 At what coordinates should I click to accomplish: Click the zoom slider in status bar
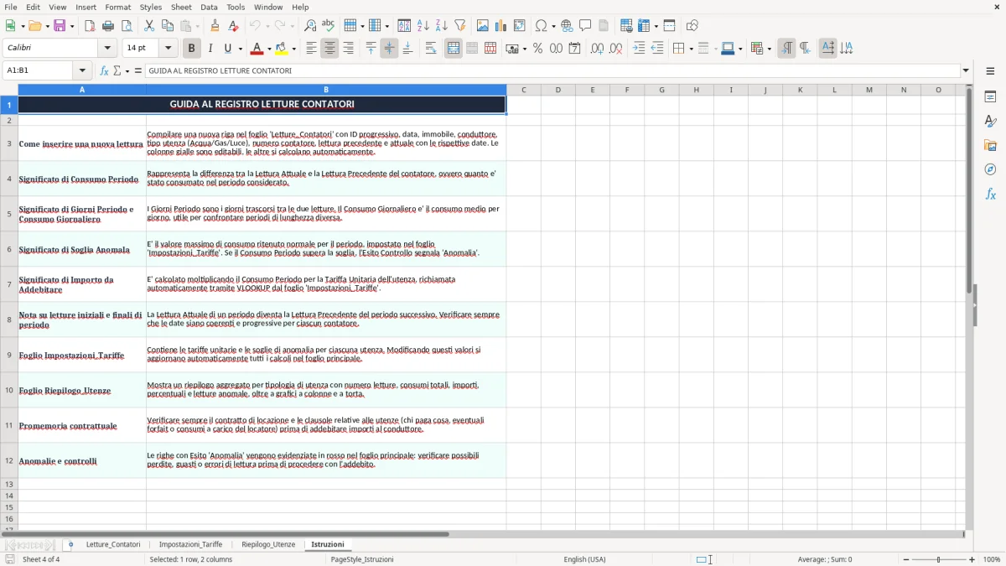coord(937,559)
